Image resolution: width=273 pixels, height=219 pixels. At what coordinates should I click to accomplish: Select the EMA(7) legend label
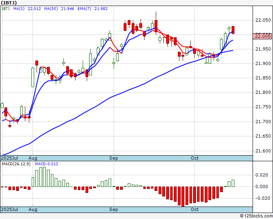84,9
